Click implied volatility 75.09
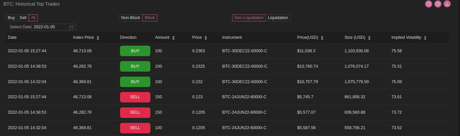The width and height of the screenshot is (460, 136). pyautogui.click(x=397, y=82)
